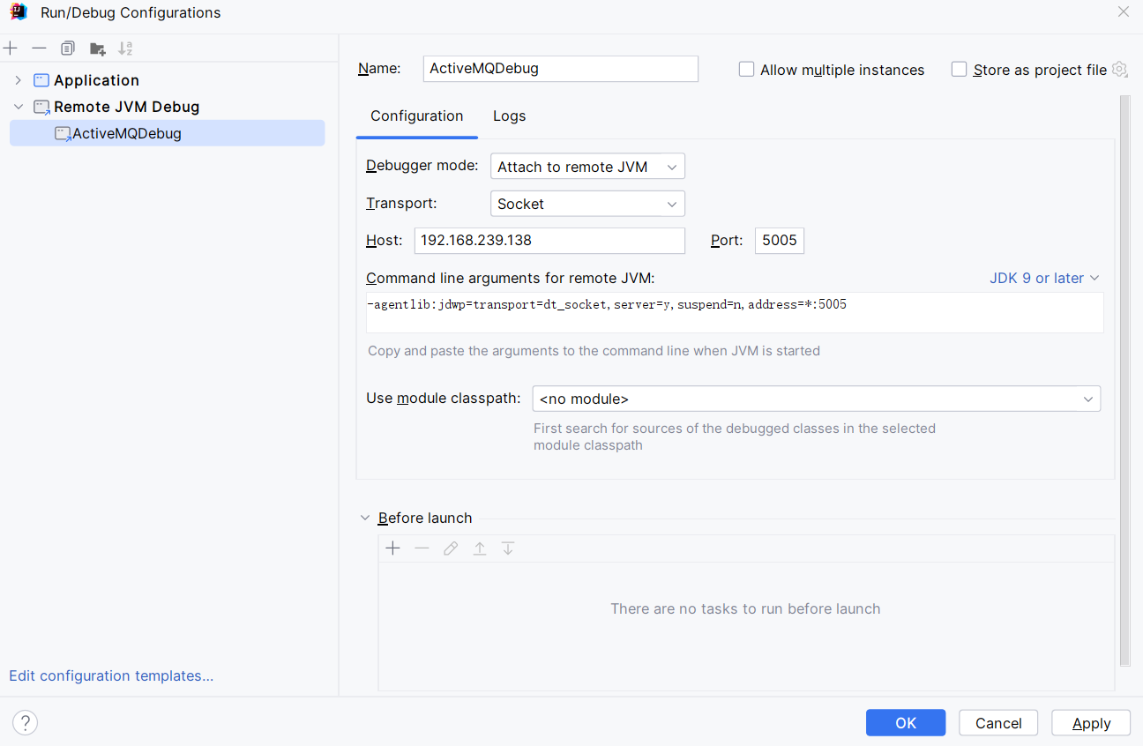Edit Before launch task with pencil icon
The width and height of the screenshot is (1143, 746).
click(451, 548)
